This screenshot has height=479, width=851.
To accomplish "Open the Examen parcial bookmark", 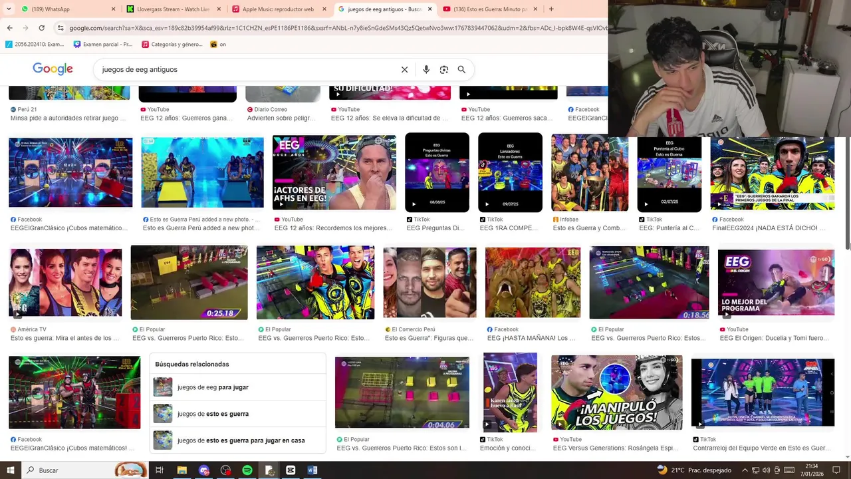I will point(103,45).
